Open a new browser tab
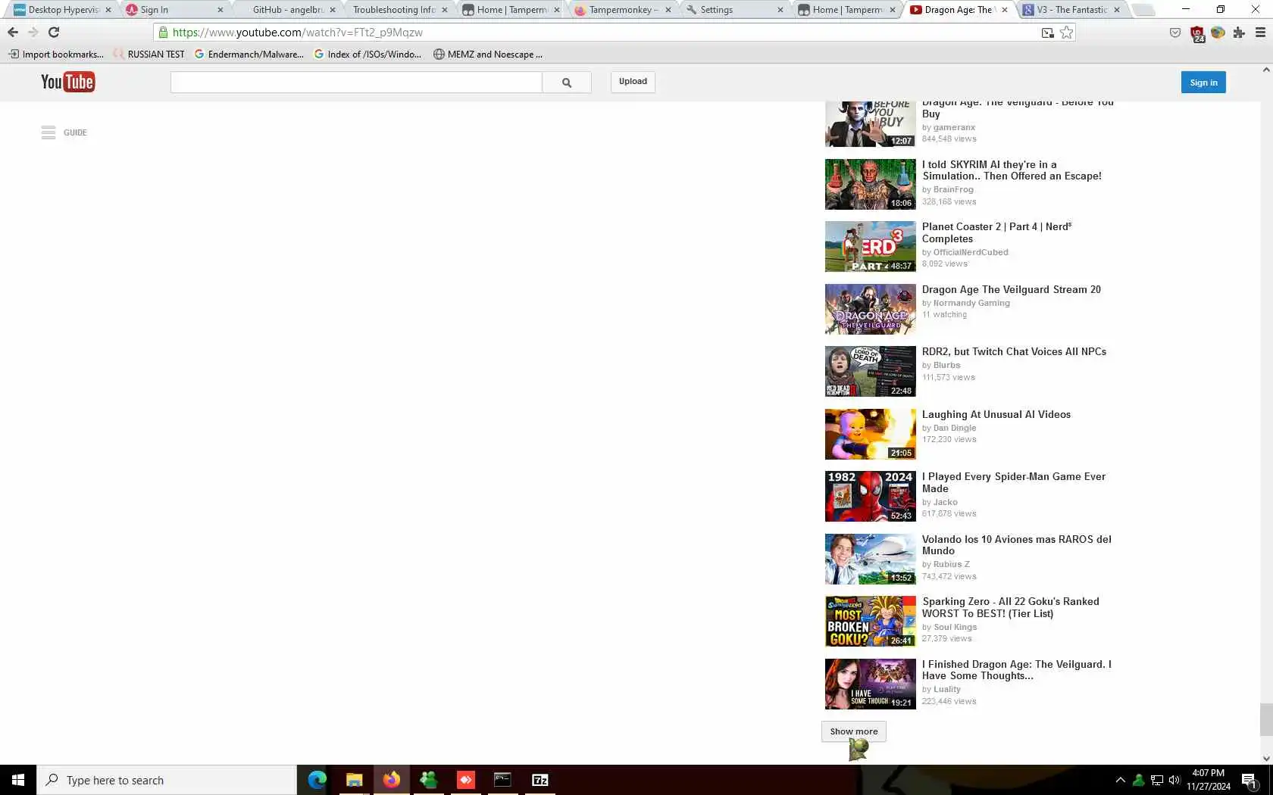Screen dimensions: 1273x795 point(1144,10)
